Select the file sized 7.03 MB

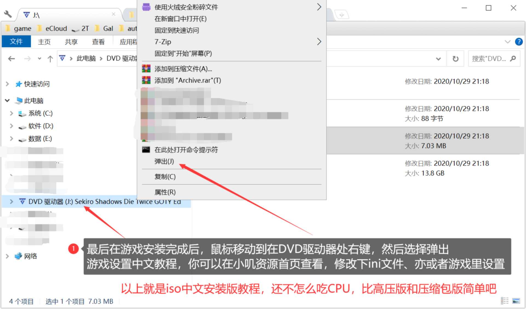425,140
